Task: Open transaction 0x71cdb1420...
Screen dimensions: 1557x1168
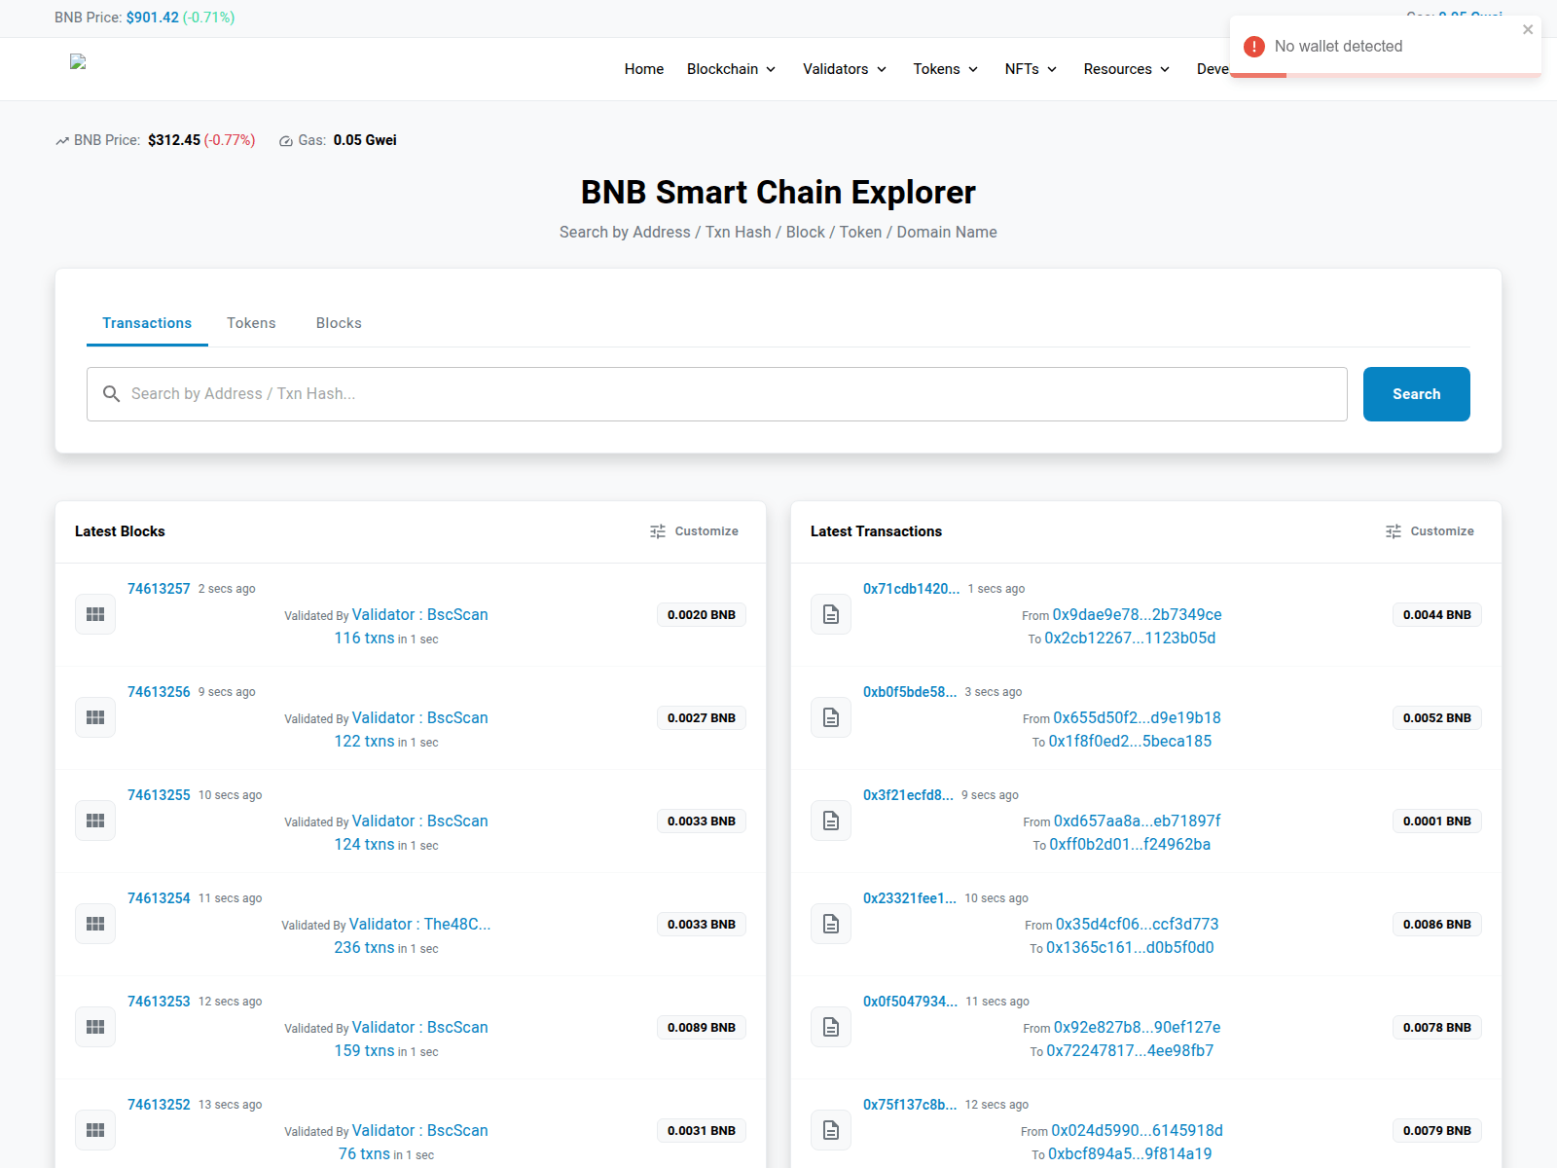Action: click(x=911, y=589)
